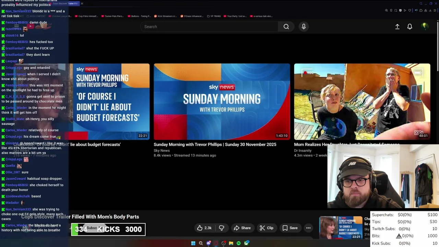Screen dimensions: 439x247
Task: Open Xbox app from the taskbar
Action: coord(246,243)
